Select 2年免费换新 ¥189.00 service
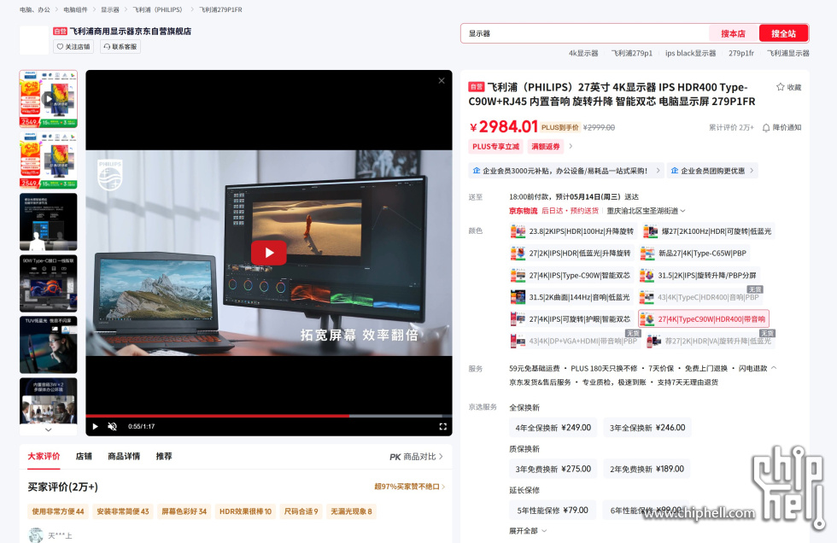837x543 pixels. (647, 470)
